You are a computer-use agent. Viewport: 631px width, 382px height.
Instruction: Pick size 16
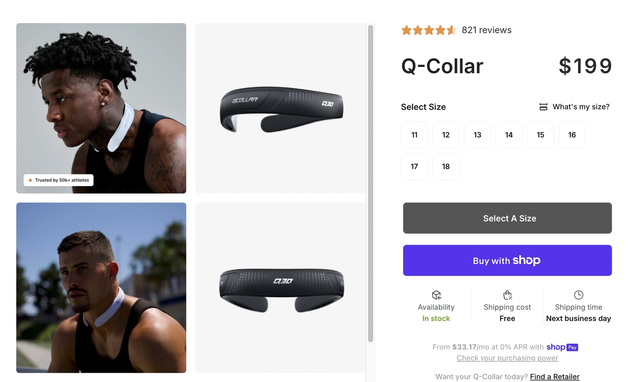tap(572, 135)
